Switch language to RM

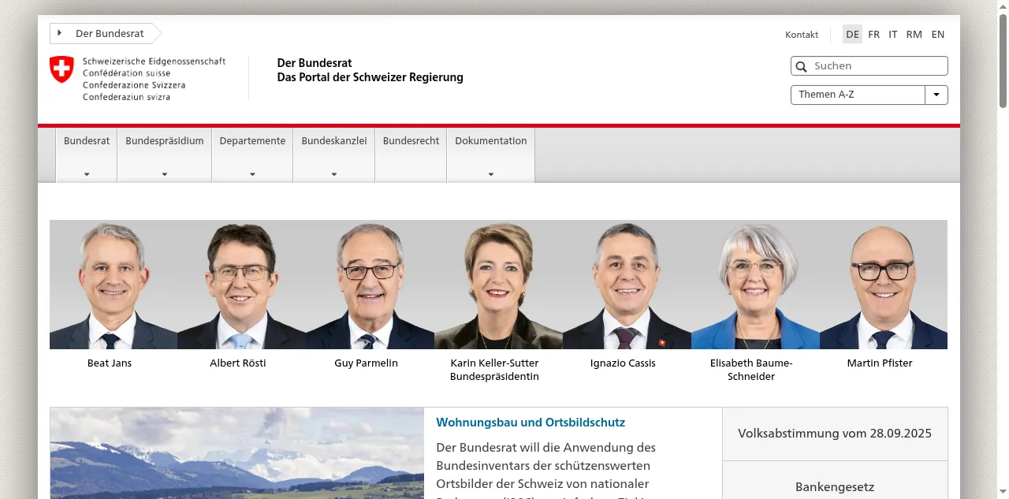pos(914,34)
